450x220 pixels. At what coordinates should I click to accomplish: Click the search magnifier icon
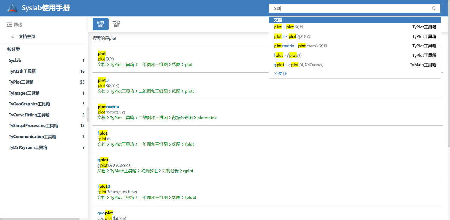[x=434, y=9]
